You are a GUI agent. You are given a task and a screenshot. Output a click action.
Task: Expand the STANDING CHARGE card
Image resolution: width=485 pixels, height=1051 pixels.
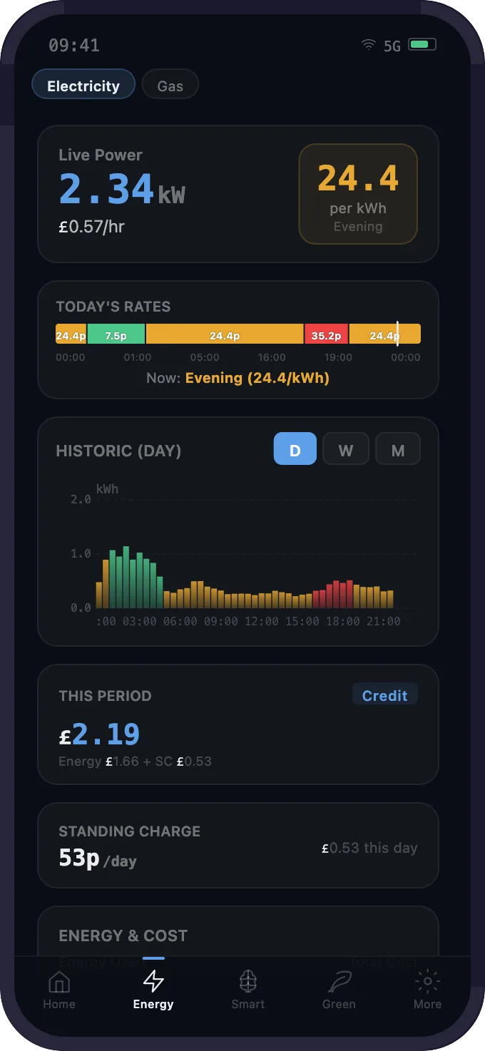coord(238,845)
